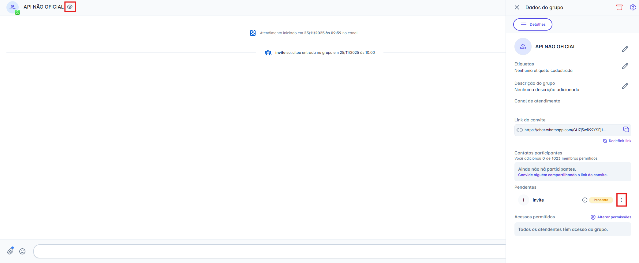
Task: Click the red archive icon
Action: click(x=619, y=7)
